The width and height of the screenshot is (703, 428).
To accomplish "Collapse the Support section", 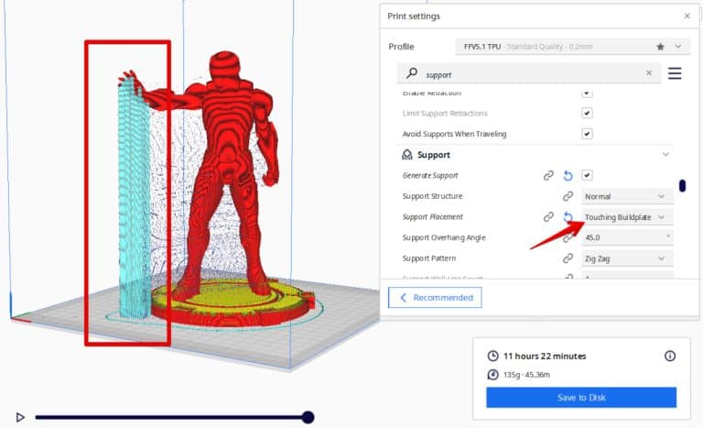I will tap(665, 155).
